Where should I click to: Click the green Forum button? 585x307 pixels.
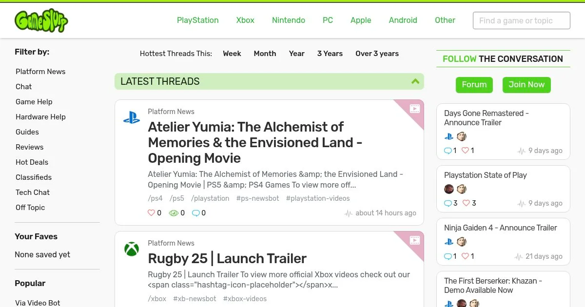coord(474,85)
